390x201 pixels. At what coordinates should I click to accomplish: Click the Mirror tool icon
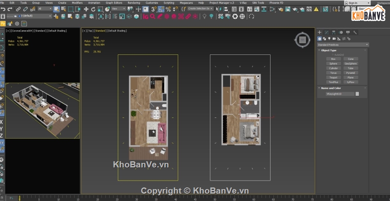pos(219,9)
